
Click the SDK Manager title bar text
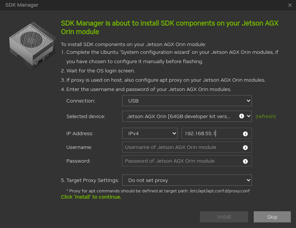pos(22,5)
